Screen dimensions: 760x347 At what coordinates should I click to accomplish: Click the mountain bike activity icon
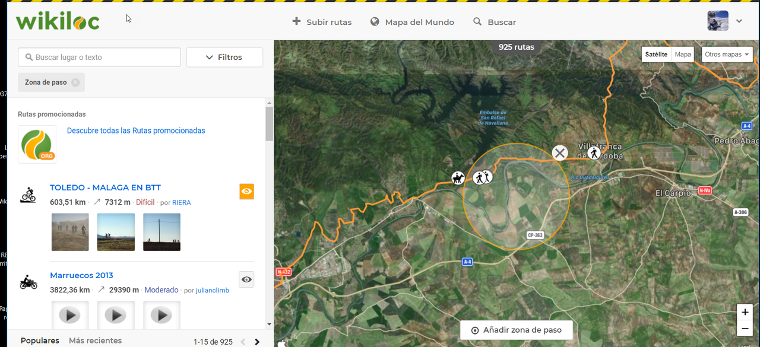28,195
